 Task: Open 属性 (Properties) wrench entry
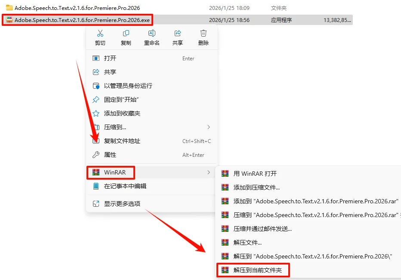point(152,155)
